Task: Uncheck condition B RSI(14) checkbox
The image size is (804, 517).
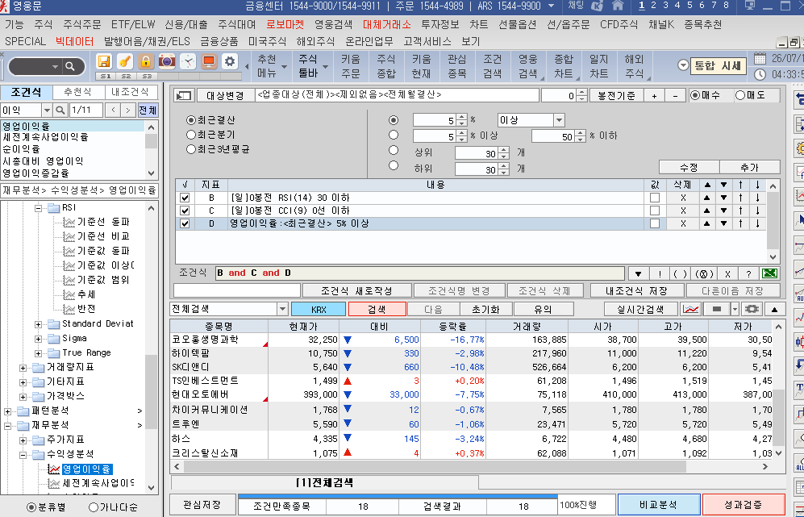Action: [x=185, y=198]
